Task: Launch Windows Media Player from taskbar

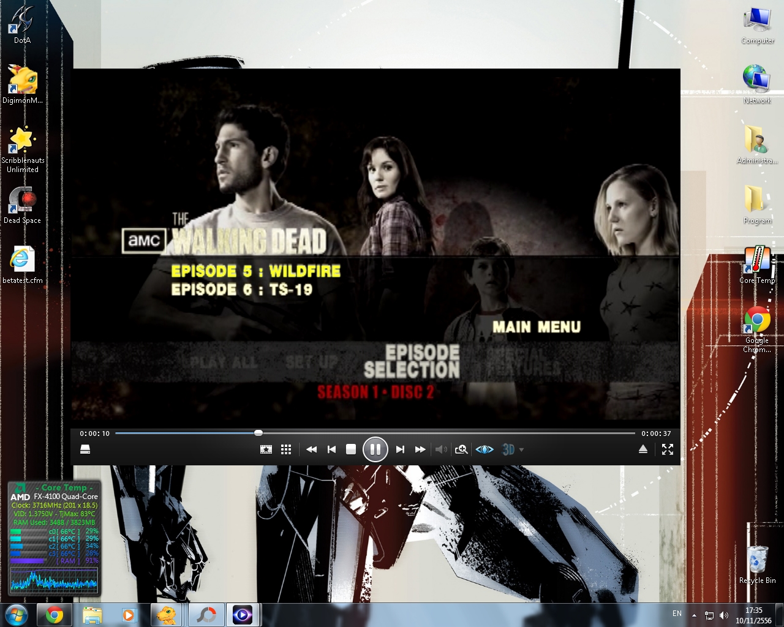Action: tap(129, 615)
